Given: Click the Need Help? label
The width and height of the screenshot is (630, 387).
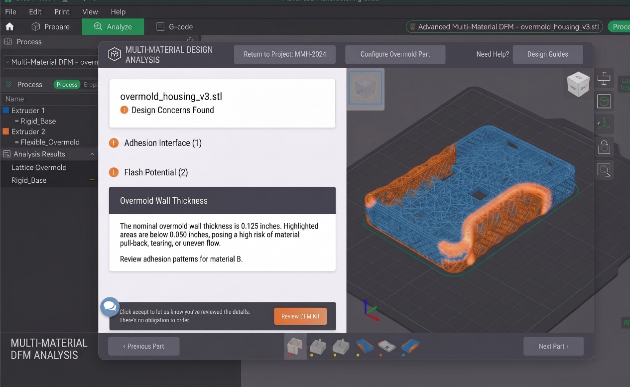Looking at the screenshot, I should pos(493,54).
